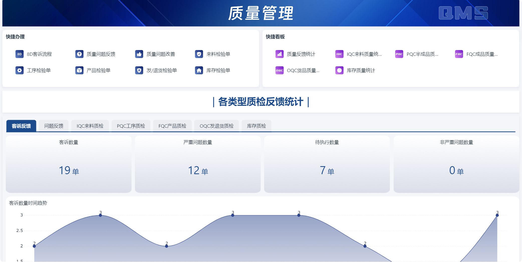Switch to the OQC发退货质检 tab
This screenshot has width=522, height=262.
coord(216,126)
